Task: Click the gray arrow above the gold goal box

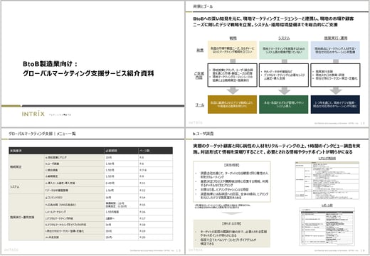Action: pos(233,91)
